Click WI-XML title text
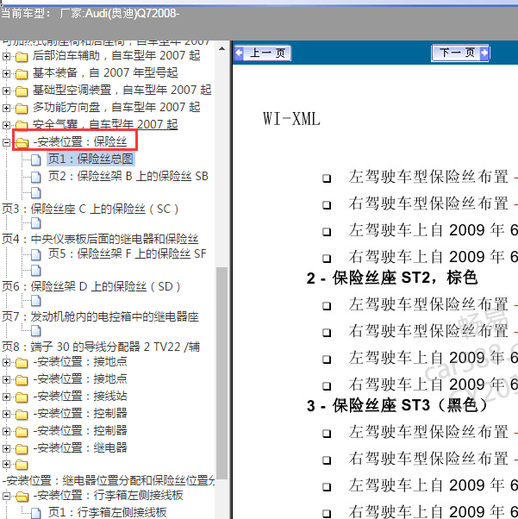 pos(291,119)
